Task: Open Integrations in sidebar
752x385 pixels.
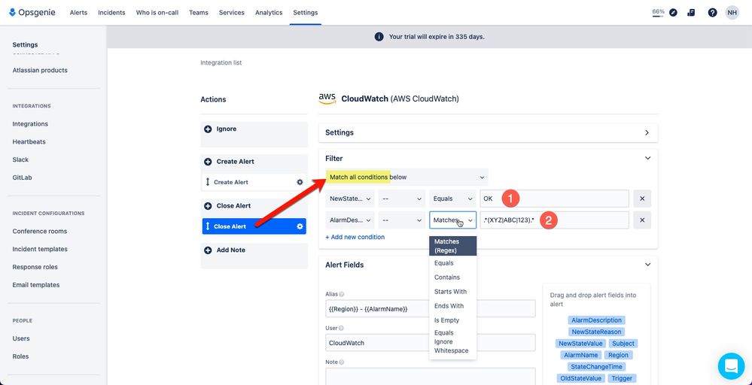Action: tap(30, 124)
